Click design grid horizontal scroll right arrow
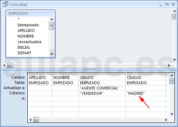Screen dimensions: 178x127 pyautogui.click(x=166, y=120)
